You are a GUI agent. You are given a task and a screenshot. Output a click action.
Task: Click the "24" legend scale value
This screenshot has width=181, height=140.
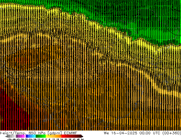62,139
